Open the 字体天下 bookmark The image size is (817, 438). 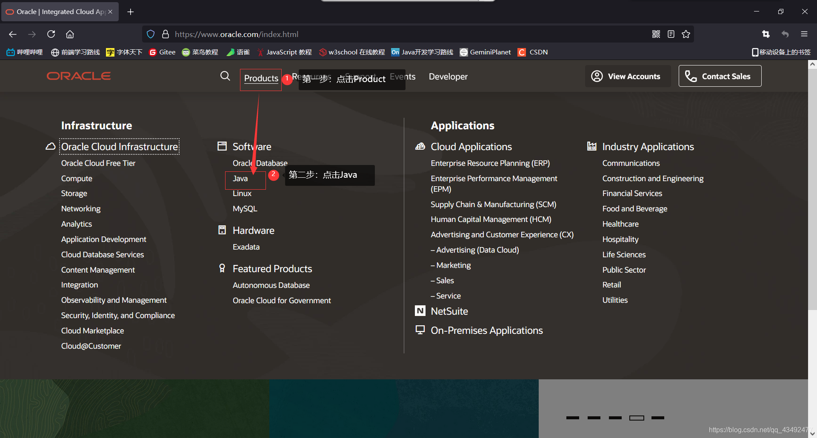(x=124, y=52)
